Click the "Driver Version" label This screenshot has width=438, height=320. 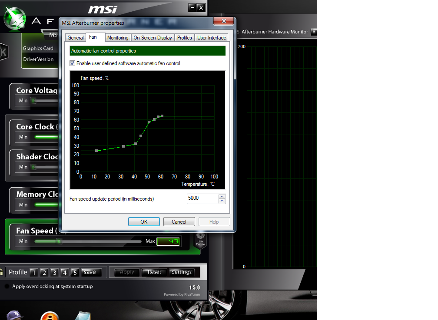pos(38,59)
